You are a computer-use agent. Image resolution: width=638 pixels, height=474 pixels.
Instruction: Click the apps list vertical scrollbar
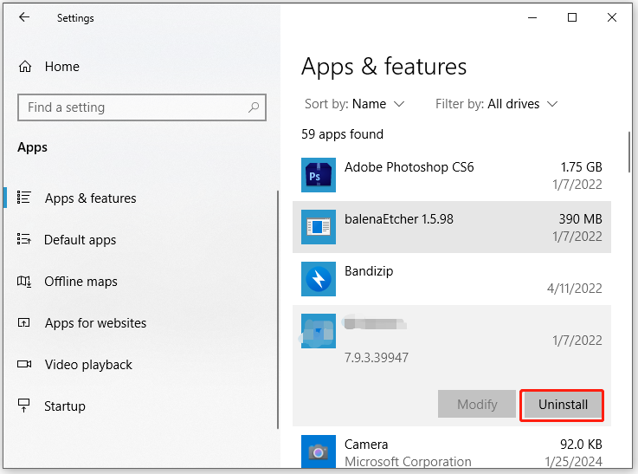tap(629, 152)
